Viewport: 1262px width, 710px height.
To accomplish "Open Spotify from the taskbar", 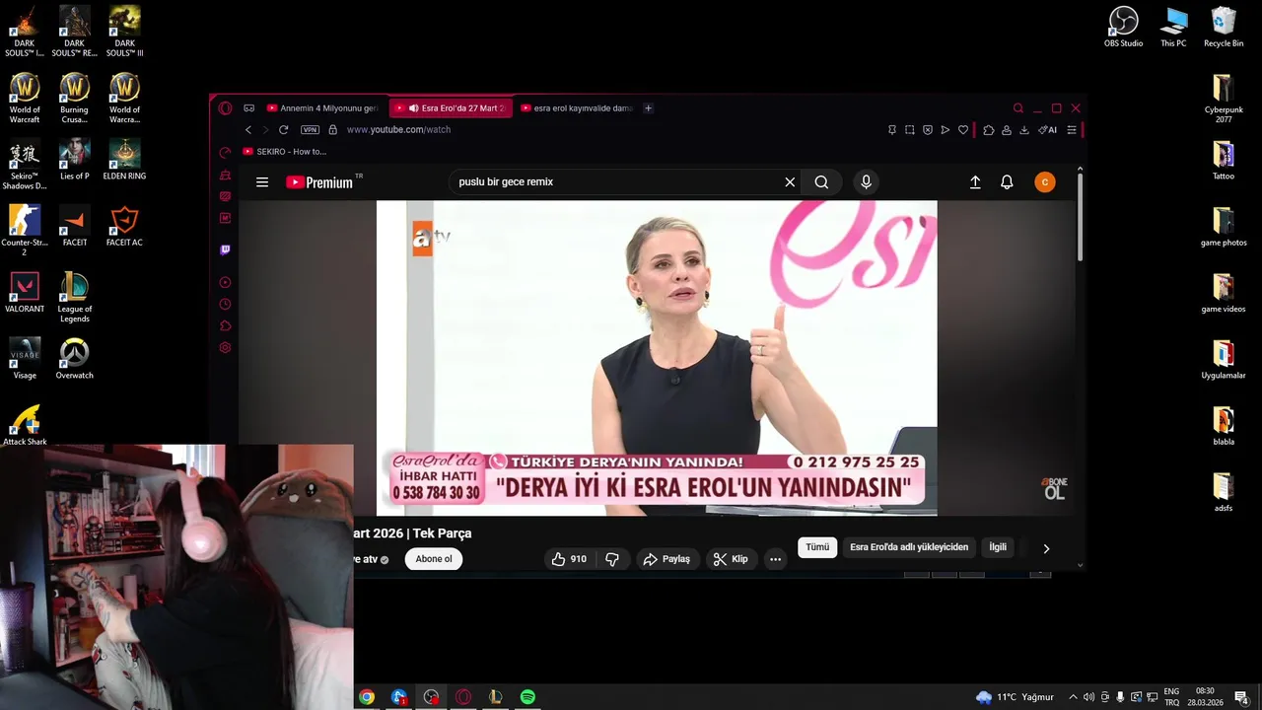I will pyautogui.click(x=527, y=697).
